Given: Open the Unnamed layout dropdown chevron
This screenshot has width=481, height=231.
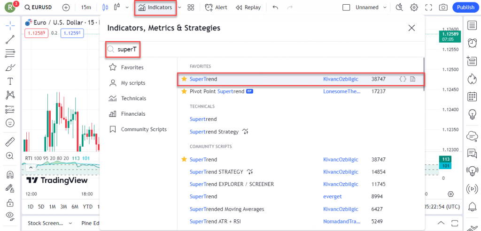Looking at the screenshot, I should click(385, 7).
